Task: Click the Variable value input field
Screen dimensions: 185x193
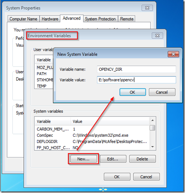Action: (x=137, y=80)
